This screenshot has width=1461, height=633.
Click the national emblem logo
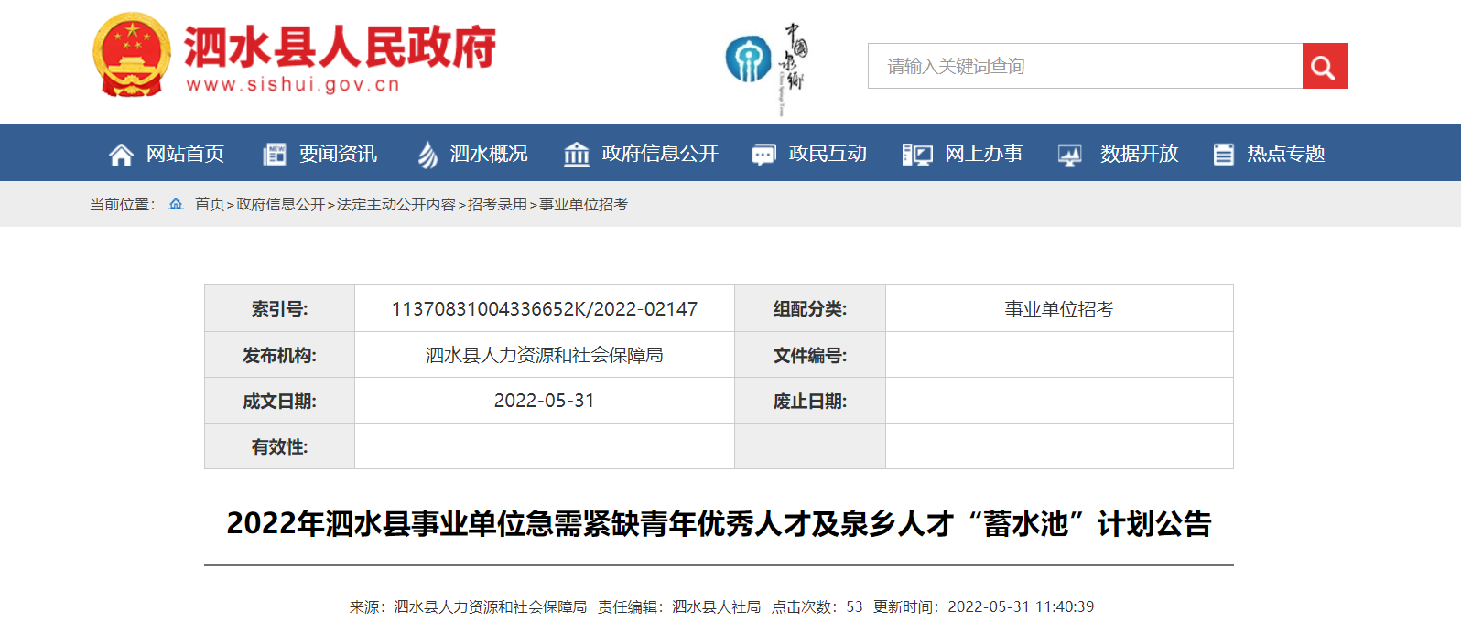pyautogui.click(x=132, y=55)
